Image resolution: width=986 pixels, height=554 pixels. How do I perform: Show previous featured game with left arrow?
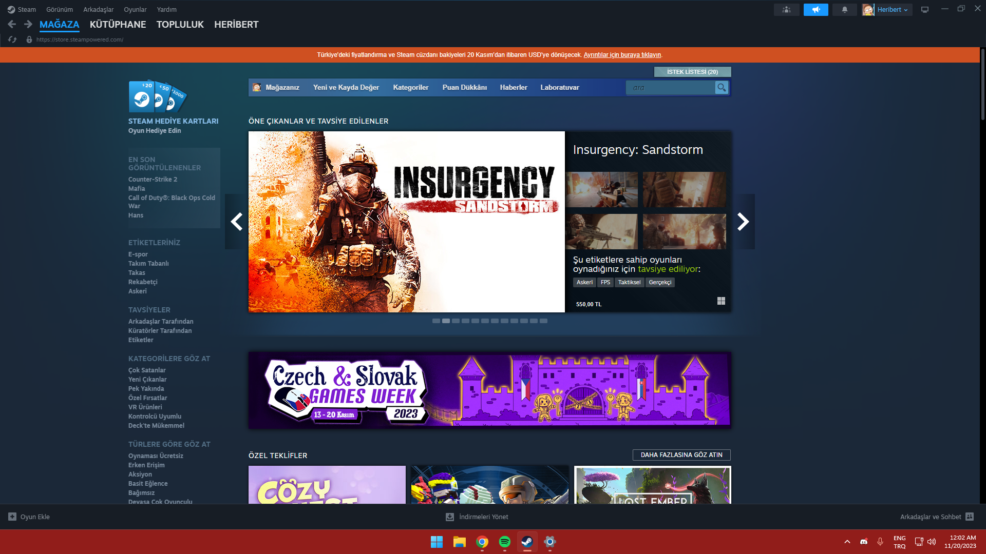point(236,222)
